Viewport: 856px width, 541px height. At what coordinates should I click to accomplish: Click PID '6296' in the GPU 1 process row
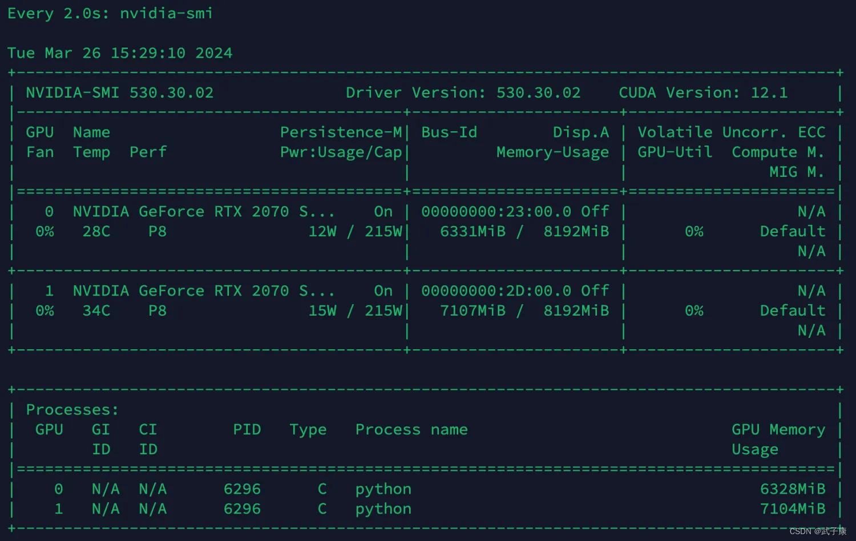(243, 509)
